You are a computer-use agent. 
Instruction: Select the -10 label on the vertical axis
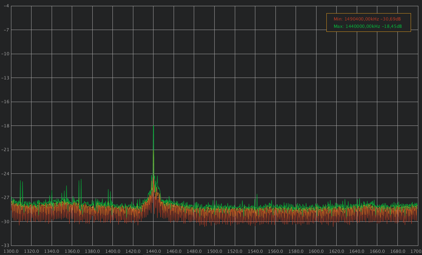pos(5,54)
